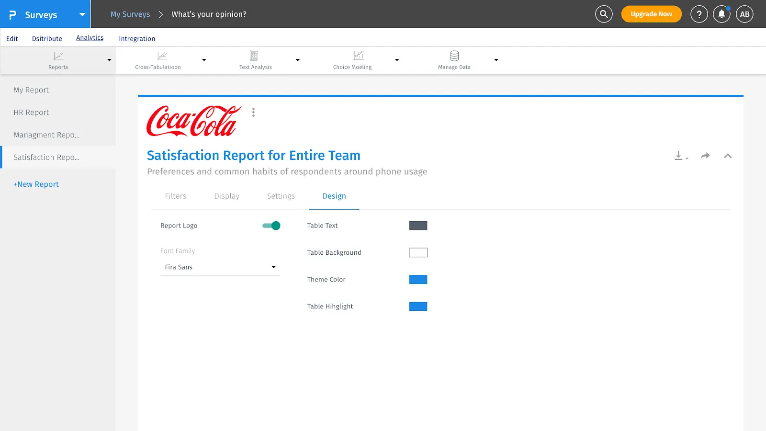This screenshot has width=766, height=431.
Task: Collapse the report with the chevron-up icon
Action: [x=728, y=156]
